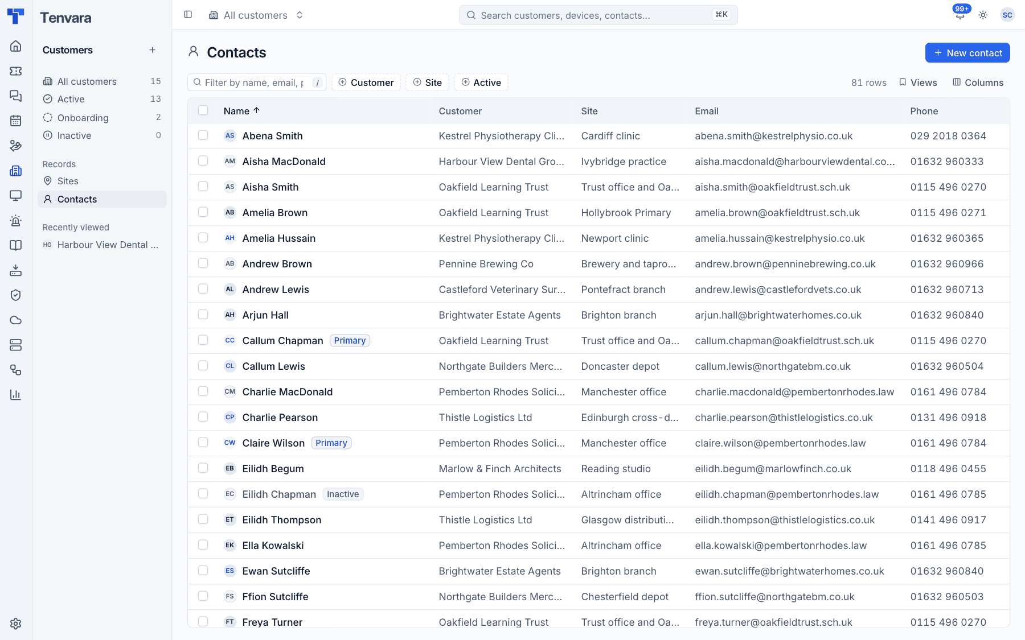Open the home icon in left rail
Viewport: 1025px width, 640px height.
coord(16,46)
